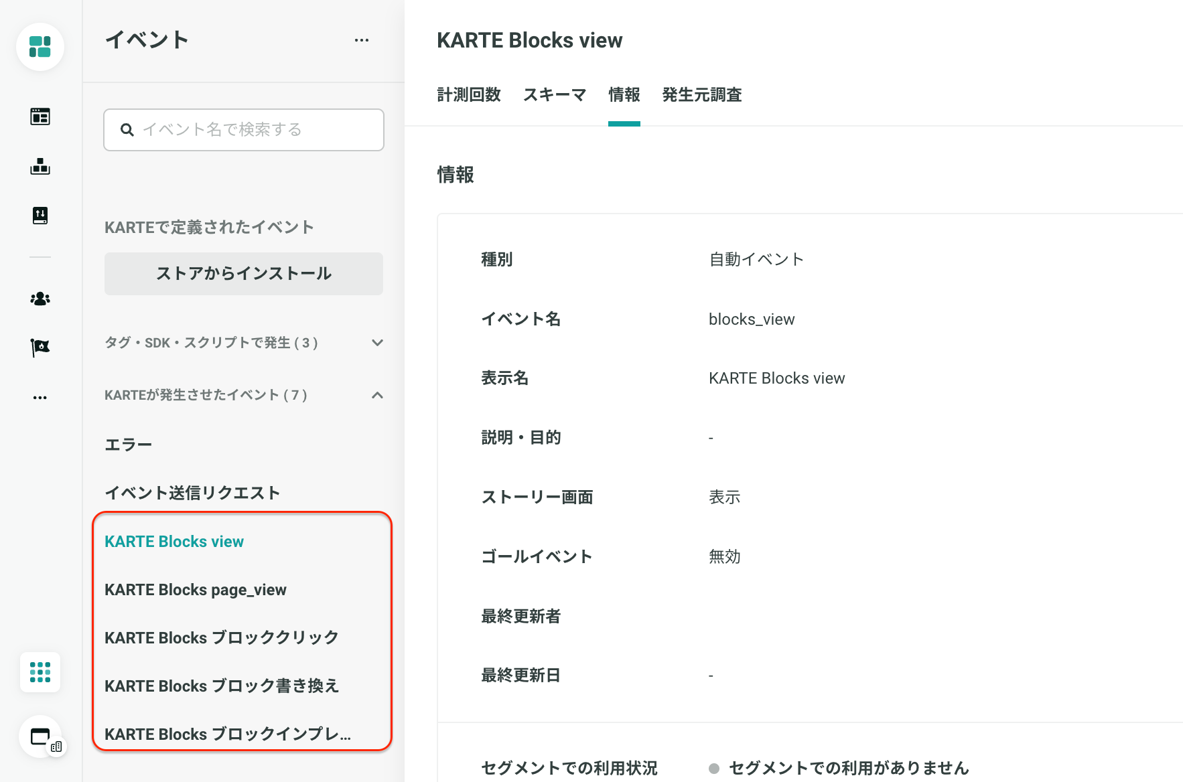Viewport: 1183px width, 782px height.
Task: Click the 自動イベント type value
Action: coord(756,259)
